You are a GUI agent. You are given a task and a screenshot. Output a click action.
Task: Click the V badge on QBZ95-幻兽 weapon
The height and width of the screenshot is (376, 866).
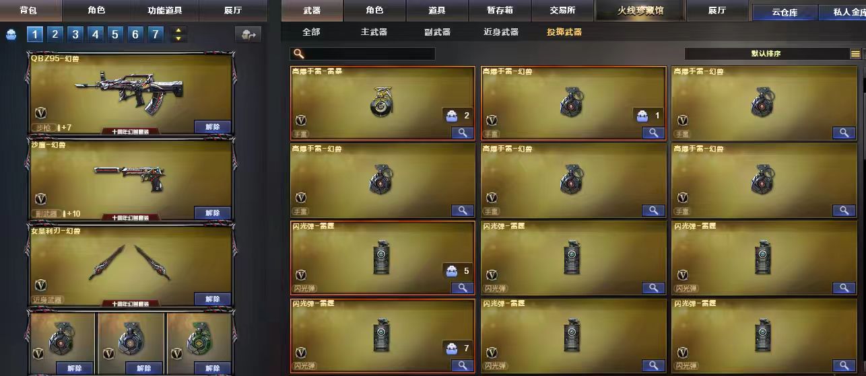point(41,113)
